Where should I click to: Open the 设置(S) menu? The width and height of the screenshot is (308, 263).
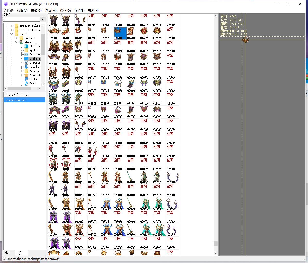tap(79, 11)
